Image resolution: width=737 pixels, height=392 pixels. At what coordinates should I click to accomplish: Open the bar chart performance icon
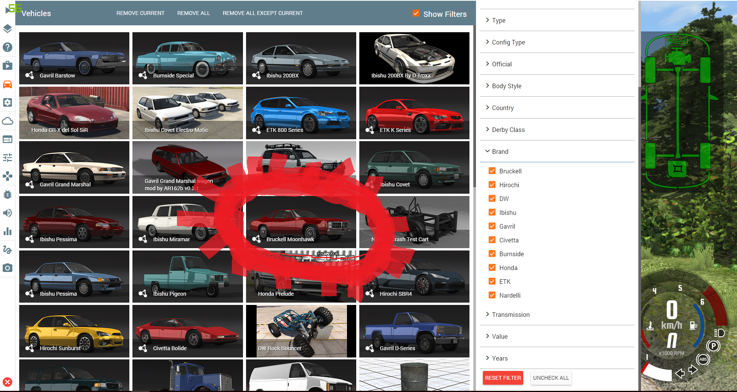7,231
